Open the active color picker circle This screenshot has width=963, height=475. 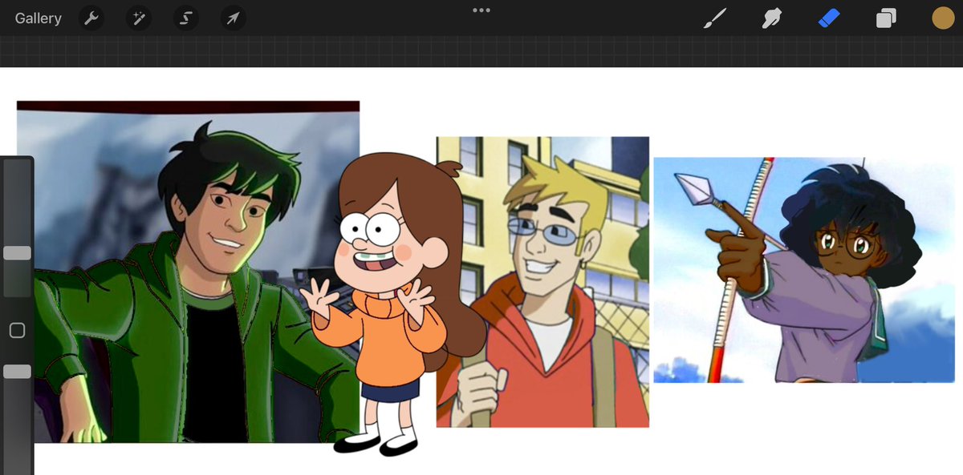pos(943,18)
